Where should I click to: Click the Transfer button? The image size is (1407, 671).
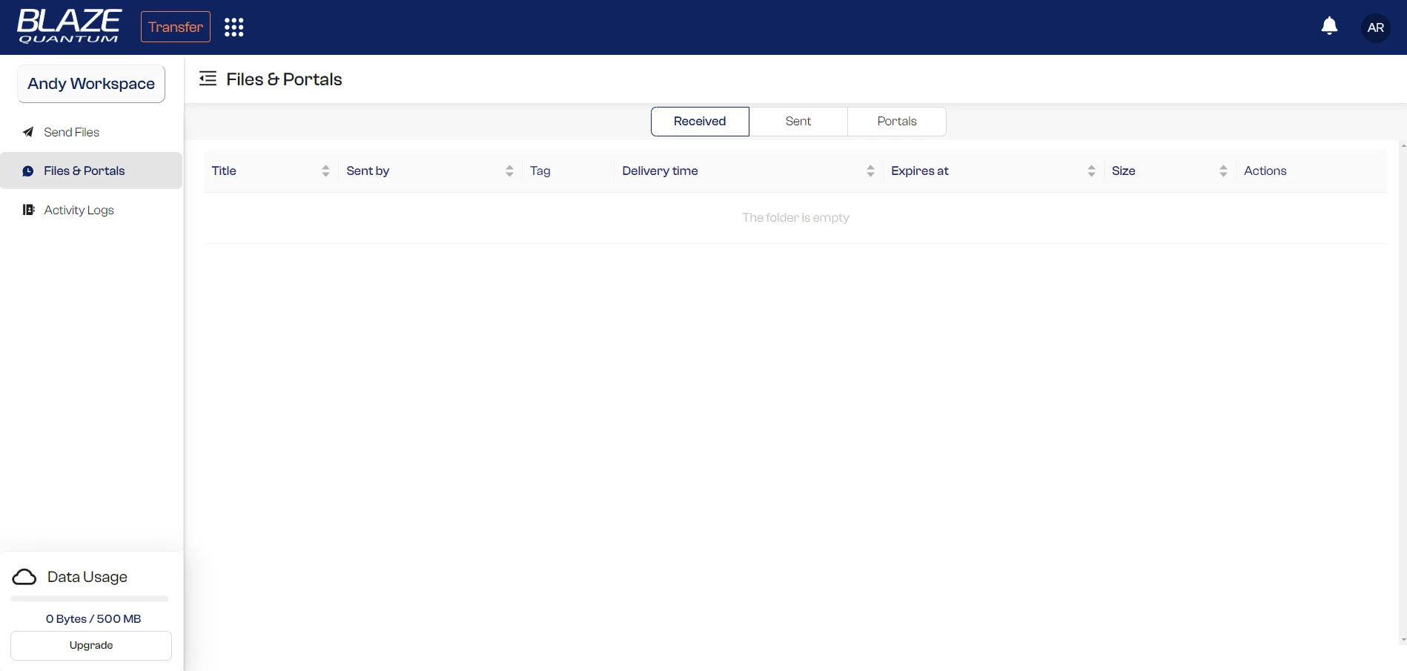(175, 27)
